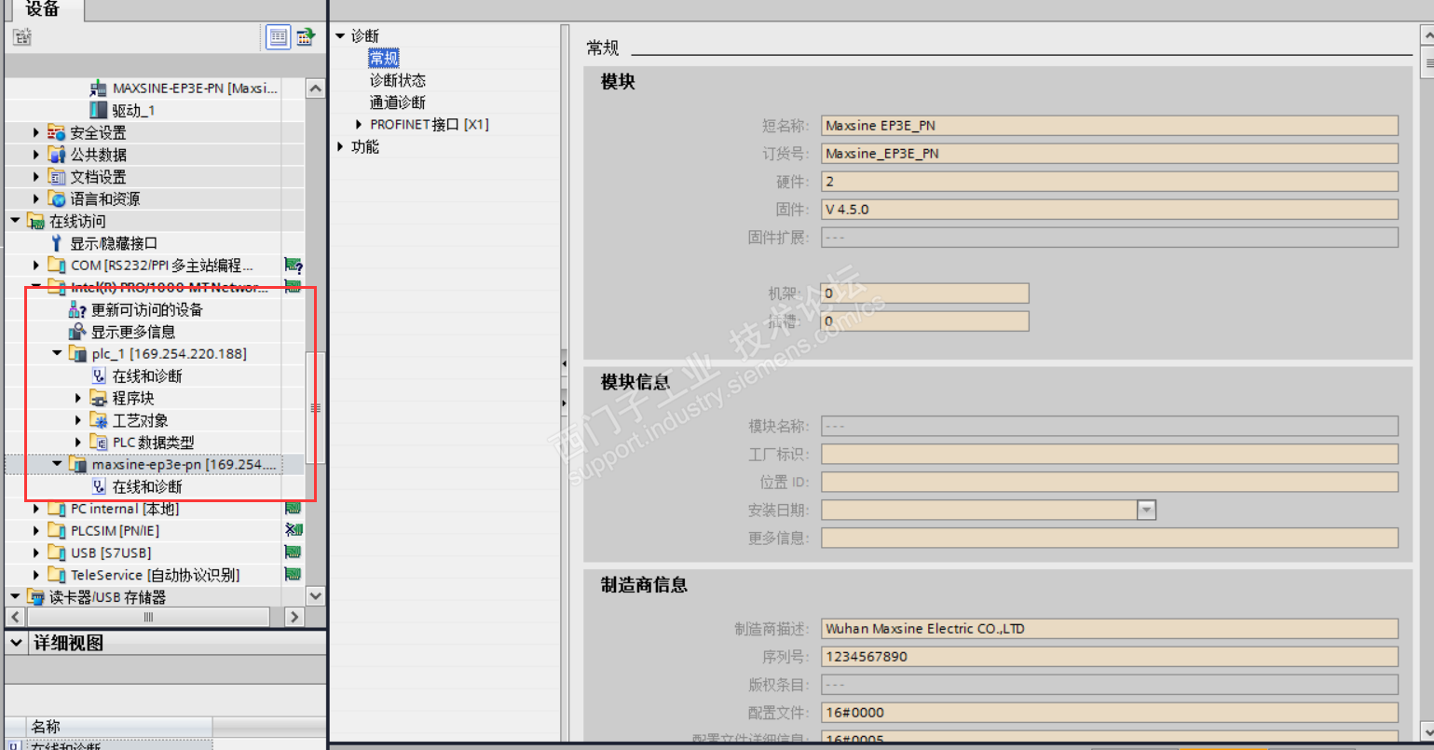This screenshot has width=1434, height=750.
Task: Click the 显示更多信息 icon
Action: (x=77, y=332)
